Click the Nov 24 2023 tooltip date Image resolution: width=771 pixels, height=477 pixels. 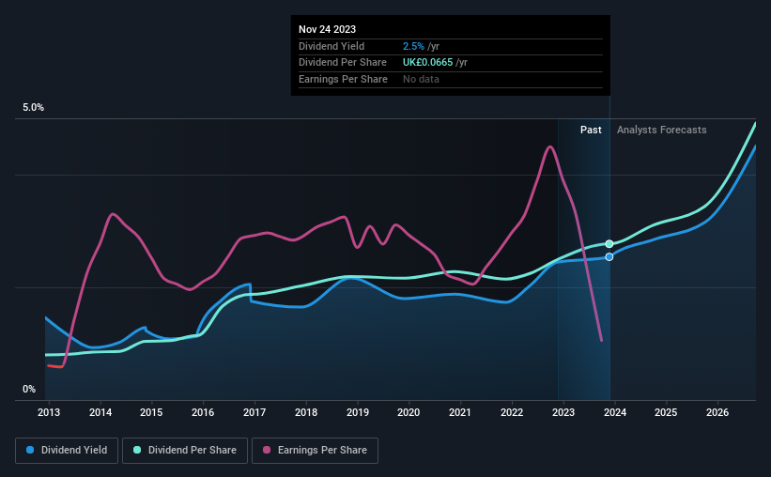pyautogui.click(x=327, y=29)
